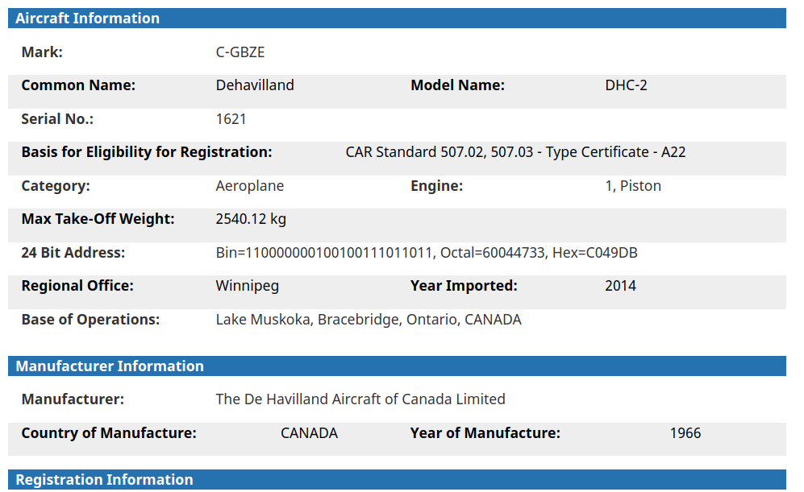
Task: Click the DHC-2 model name value
Action: (626, 85)
